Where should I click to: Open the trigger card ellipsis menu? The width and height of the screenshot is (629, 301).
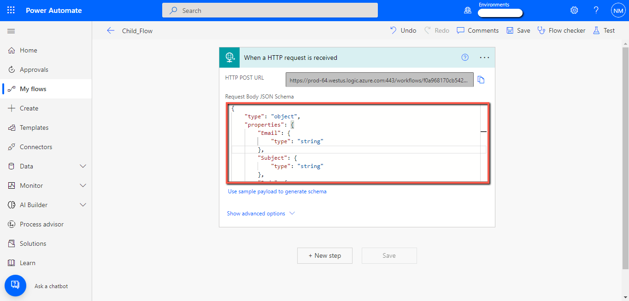tap(484, 58)
